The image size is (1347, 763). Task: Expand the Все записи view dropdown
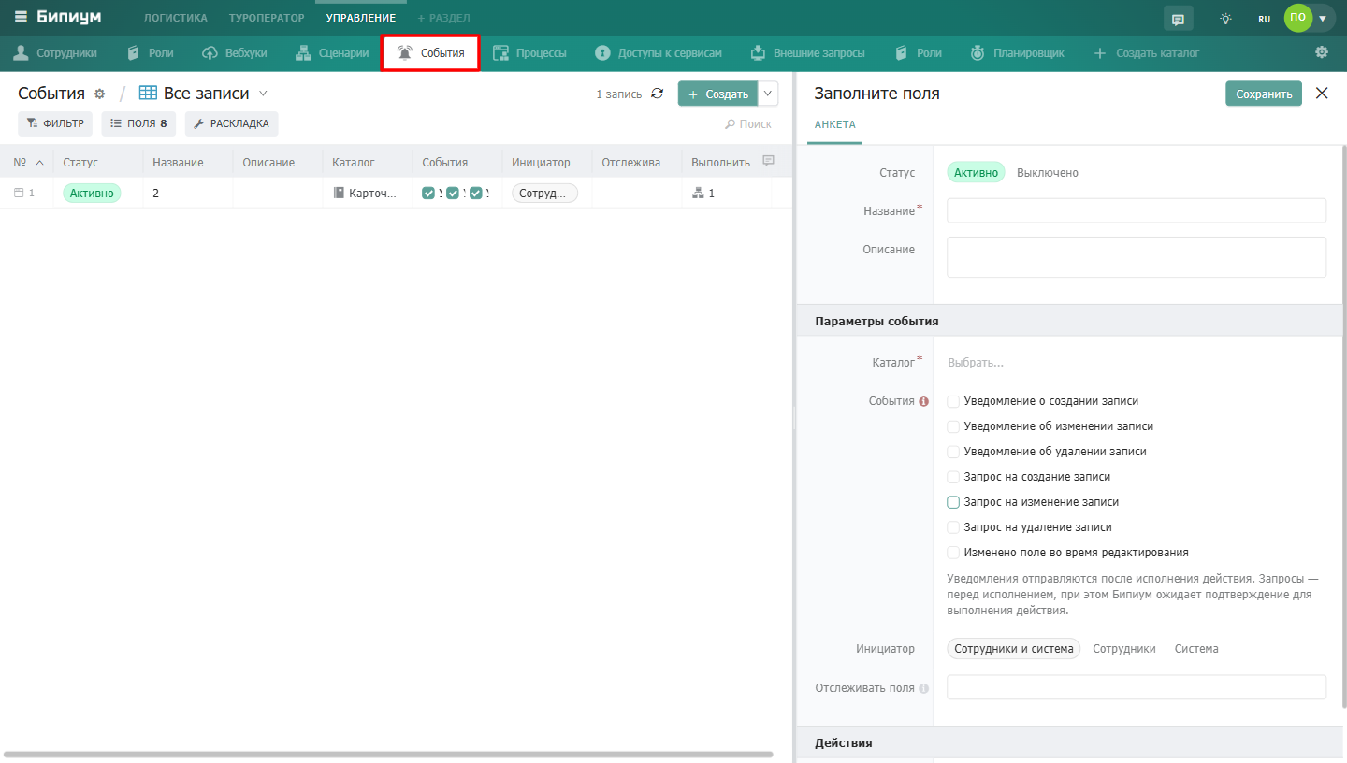[x=263, y=93]
